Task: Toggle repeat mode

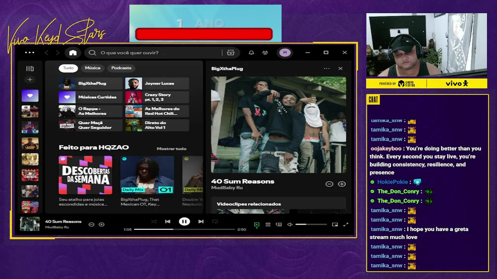Action: point(215,222)
